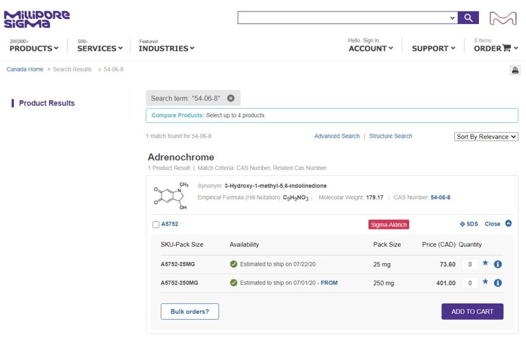The height and width of the screenshot is (338, 526).
Task: Open the SDS safety sheet link
Action: click(469, 224)
